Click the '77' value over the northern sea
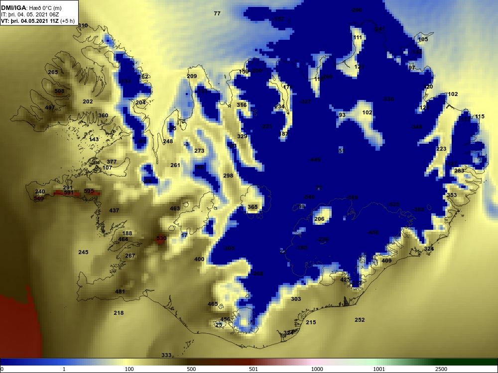 [217, 13]
